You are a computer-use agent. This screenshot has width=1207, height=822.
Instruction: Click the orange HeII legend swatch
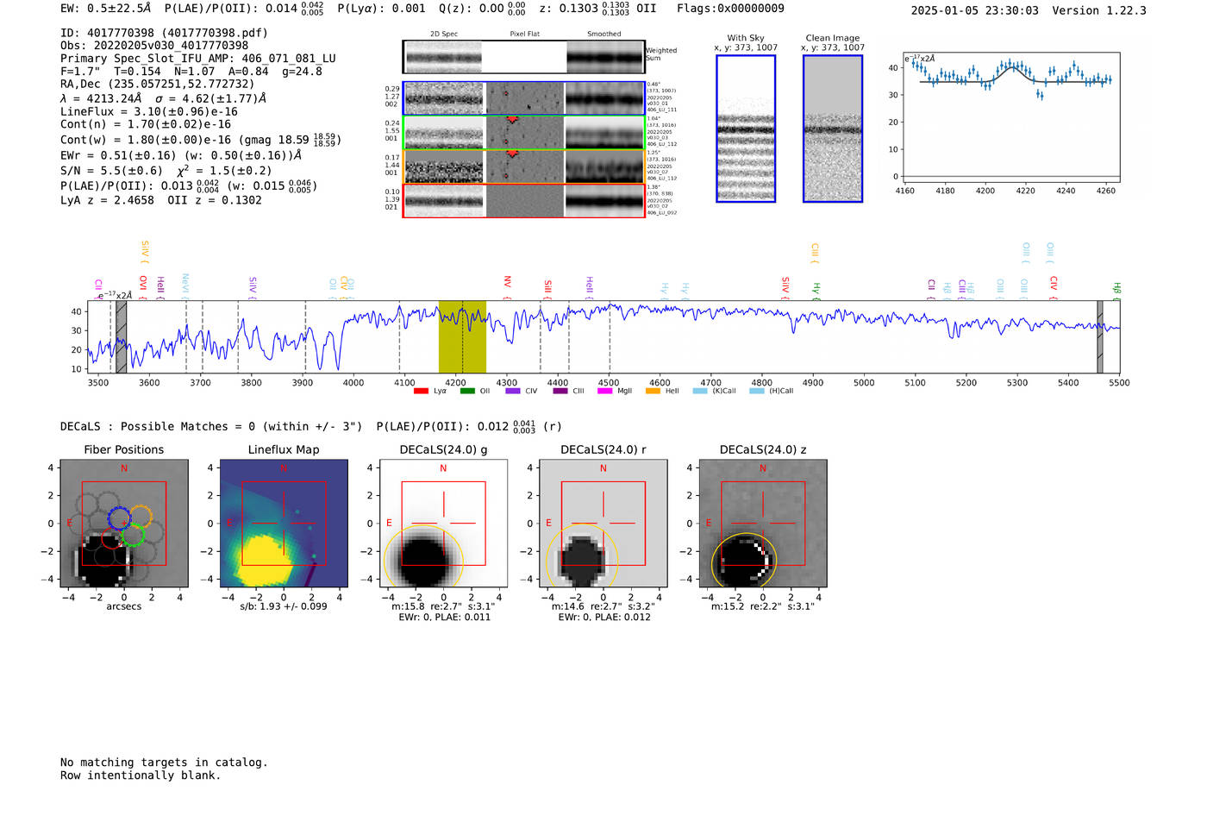[653, 391]
